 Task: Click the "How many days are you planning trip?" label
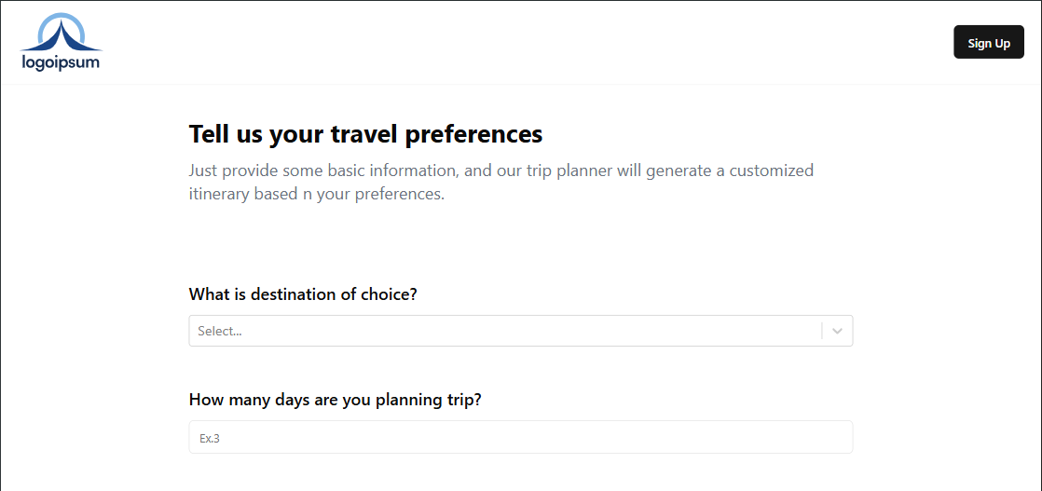[x=335, y=401]
